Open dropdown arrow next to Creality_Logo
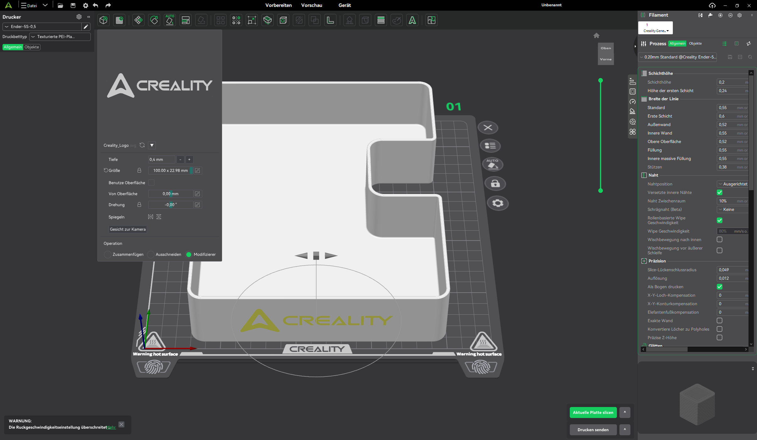Image resolution: width=757 pixels, height=440 pixels. pyautogui.click(x=152, y=145)
